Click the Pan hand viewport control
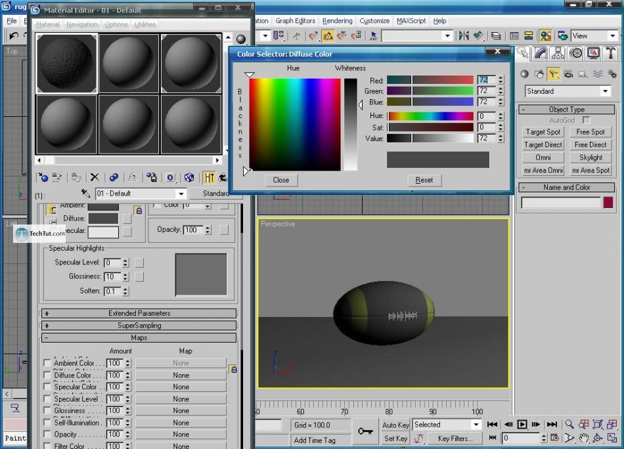624x449 pixels. 583,438
